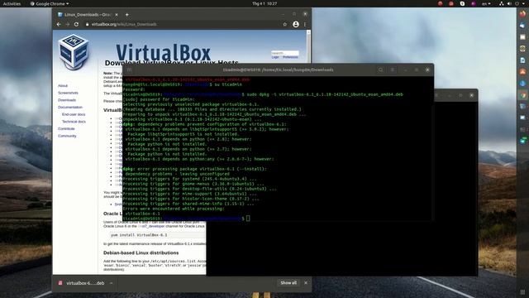Expand the system menu arrow

click(x=524, y=3)
